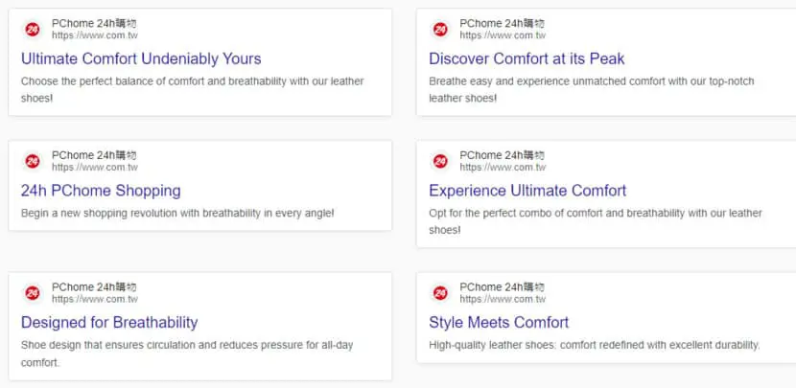This screenshot has height=388, width=796.
Task: Click URL in Designed for Breathability ad
Action: point(94,299)
